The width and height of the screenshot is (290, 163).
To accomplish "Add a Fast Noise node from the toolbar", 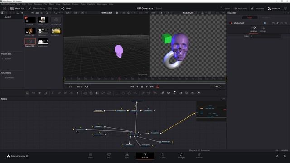I will (x=34, y=93).
